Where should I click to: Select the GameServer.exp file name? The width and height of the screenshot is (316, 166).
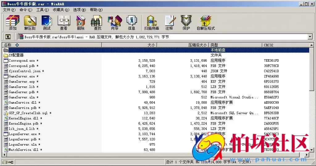point(22,81)
